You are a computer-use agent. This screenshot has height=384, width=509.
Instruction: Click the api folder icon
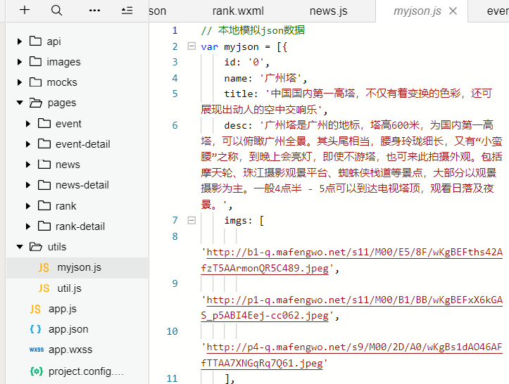pyautogui.click(x=35, y=41)
